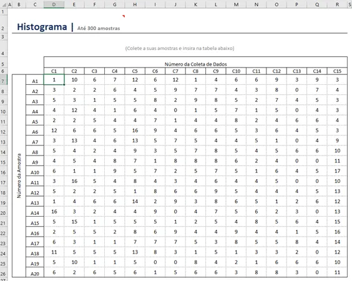Click the vertical Número da Amostra label
The height and width of the screenshot is (281, 352).
tap(19, 175)
